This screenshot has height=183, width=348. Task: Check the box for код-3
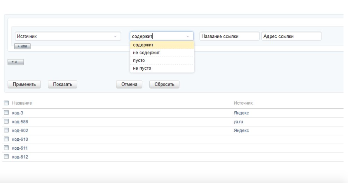coord(6,113)
